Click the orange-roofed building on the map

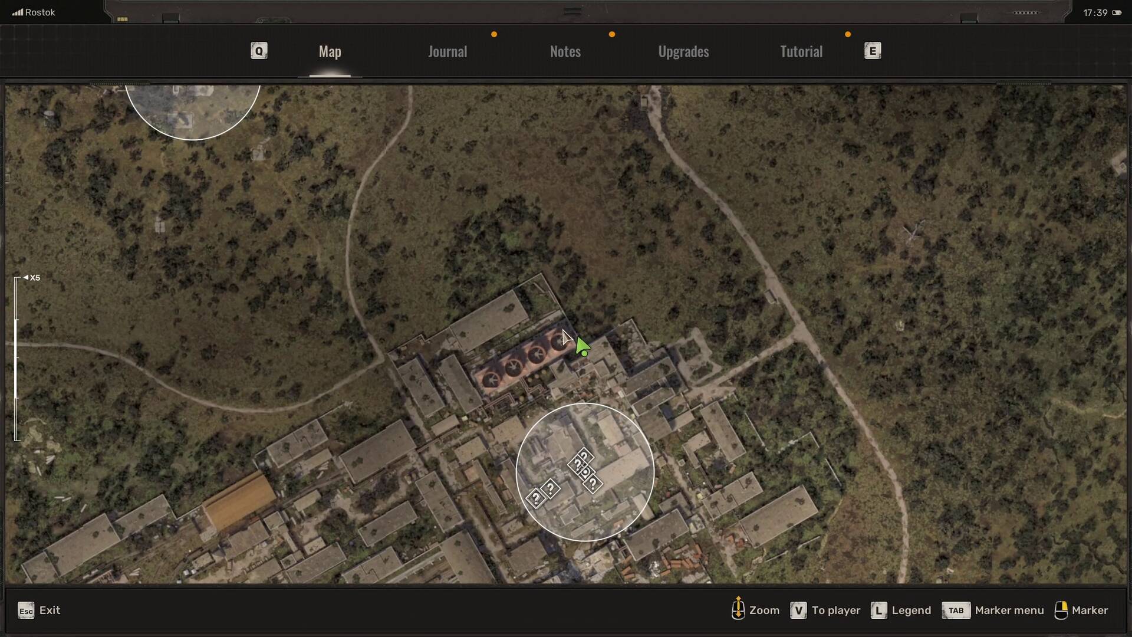[x=239, y=501]
